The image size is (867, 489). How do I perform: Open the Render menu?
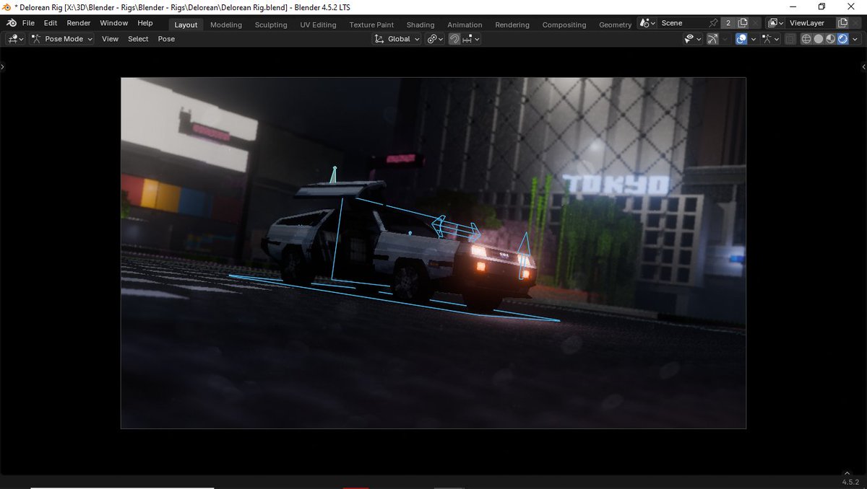pyautogui.click(x=79, y=23)
